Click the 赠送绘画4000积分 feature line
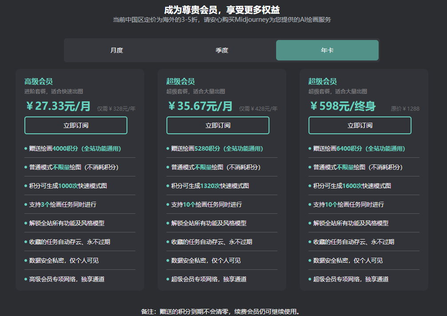 (75, 148)
